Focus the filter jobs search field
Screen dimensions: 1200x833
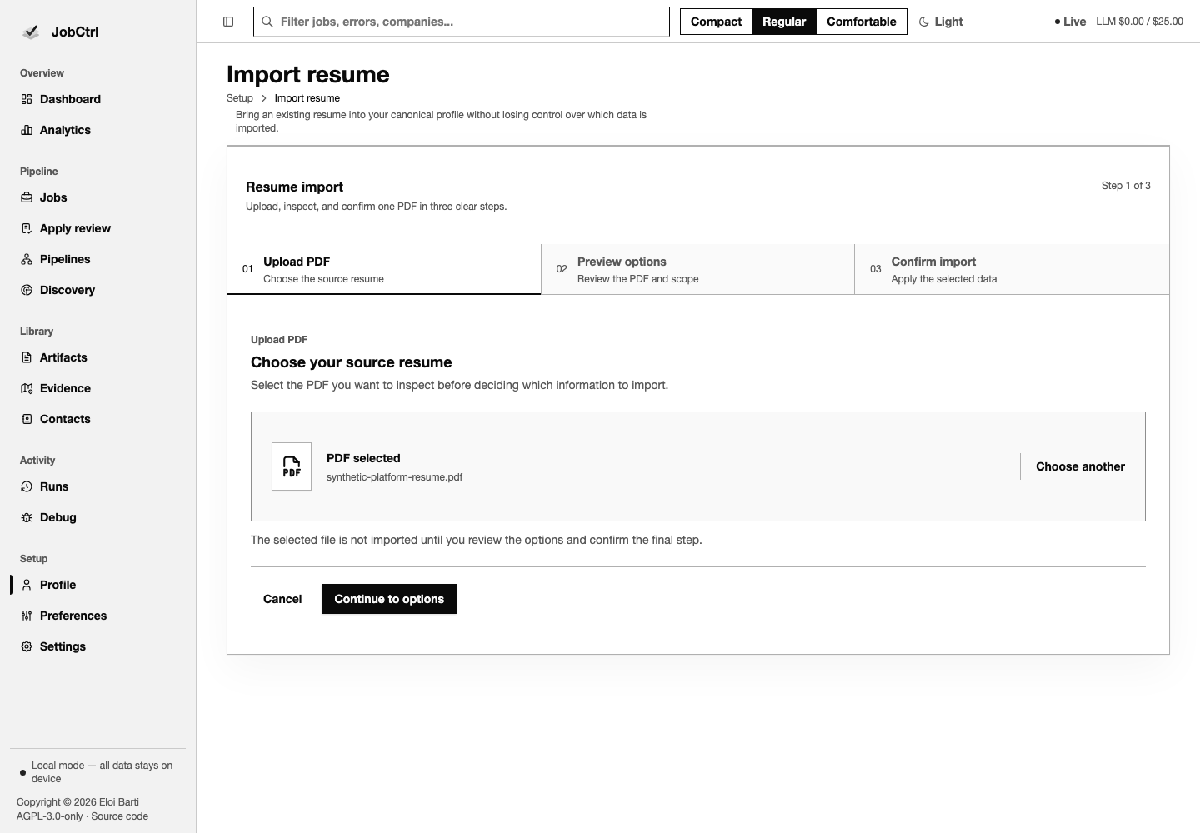click(462, 22)
